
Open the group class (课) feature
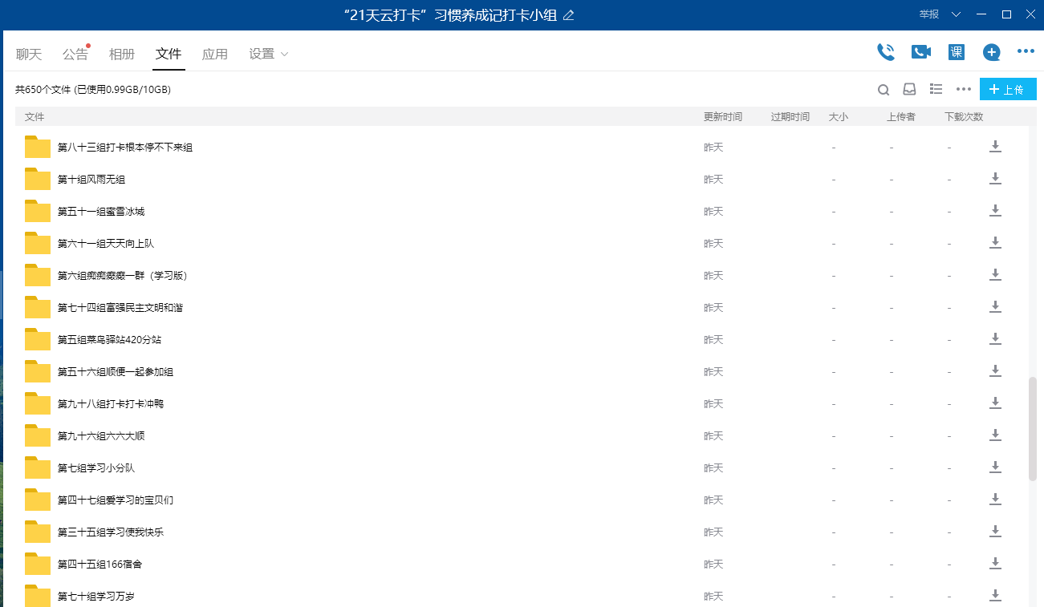(x=957, y=52)
